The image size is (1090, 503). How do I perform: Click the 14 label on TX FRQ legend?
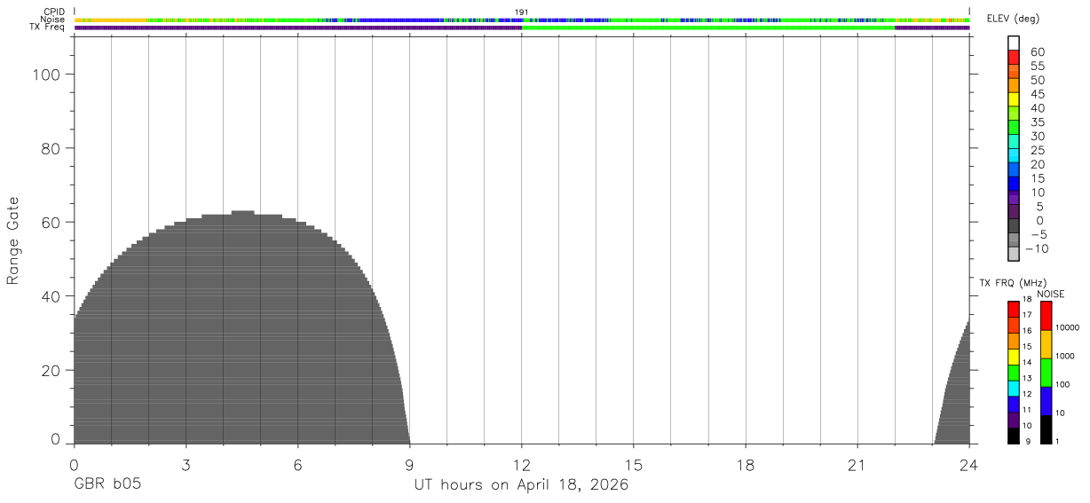coord(1026,362)
